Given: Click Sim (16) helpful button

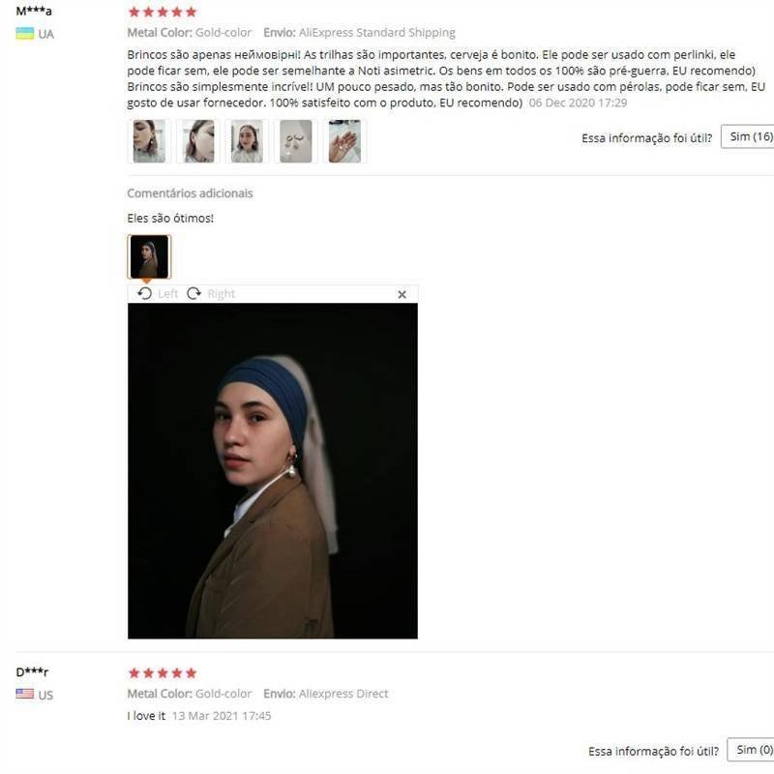Looking at the screenshot, I should point(747,136).
